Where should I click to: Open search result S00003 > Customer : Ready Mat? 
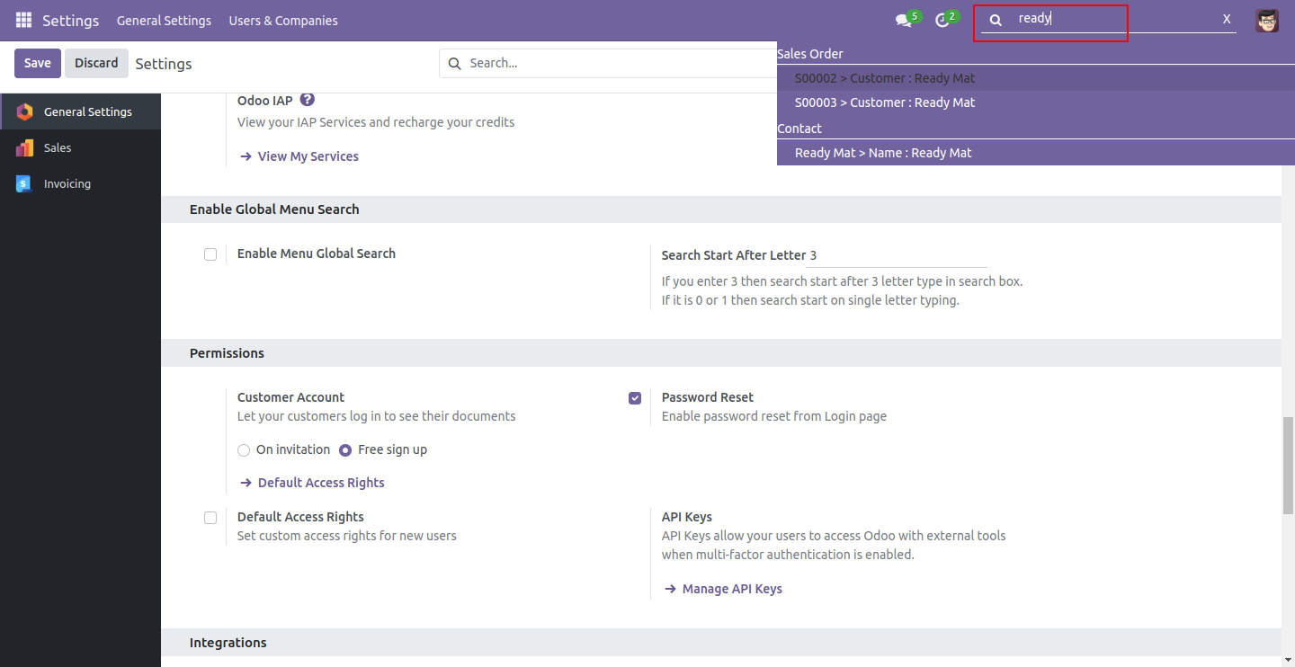coord(1036,102)
